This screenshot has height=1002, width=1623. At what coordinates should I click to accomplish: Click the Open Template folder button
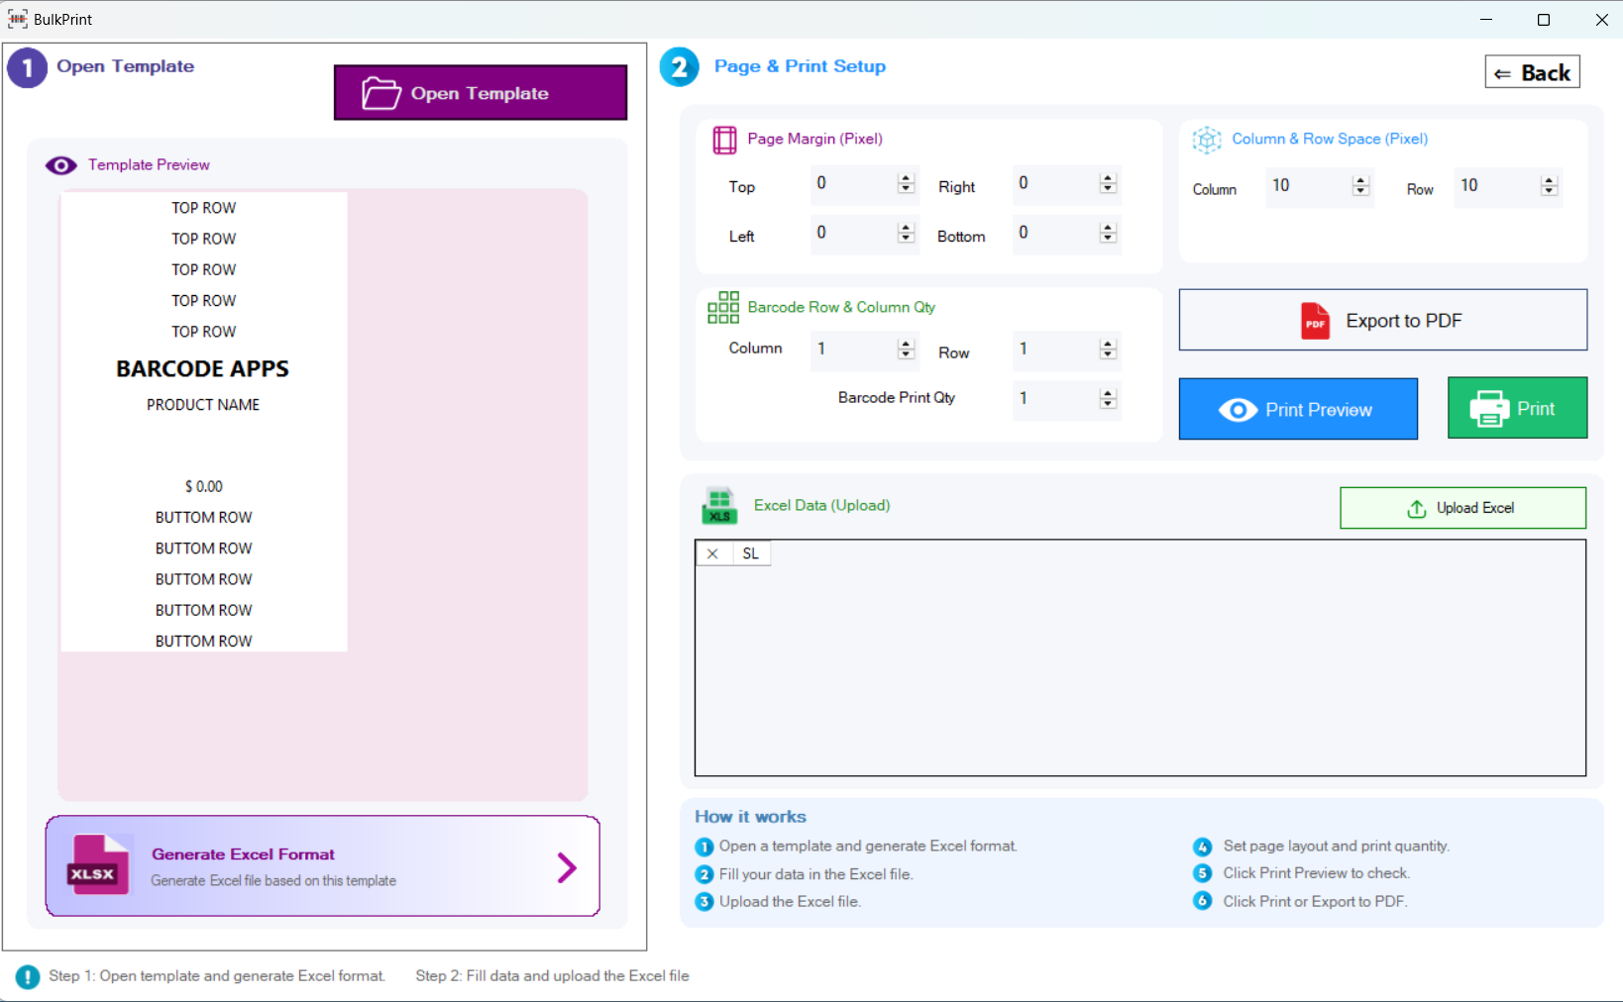click(481, 92)
